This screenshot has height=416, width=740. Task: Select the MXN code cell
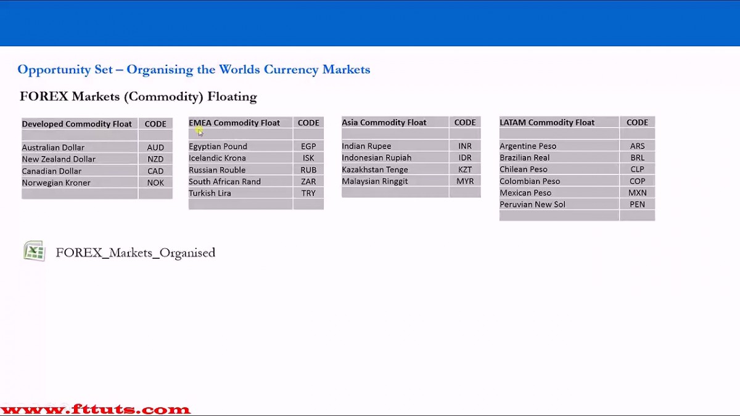[637, 193]
